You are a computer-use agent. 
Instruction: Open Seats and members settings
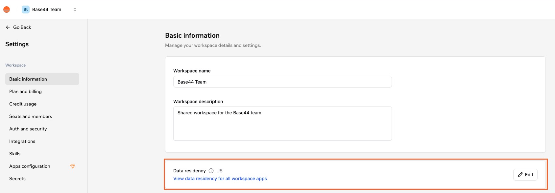[42, 116]
